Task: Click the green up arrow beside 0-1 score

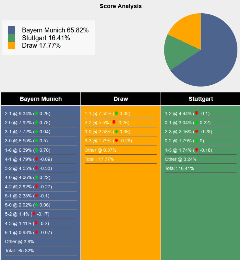Action: (196, 123)
